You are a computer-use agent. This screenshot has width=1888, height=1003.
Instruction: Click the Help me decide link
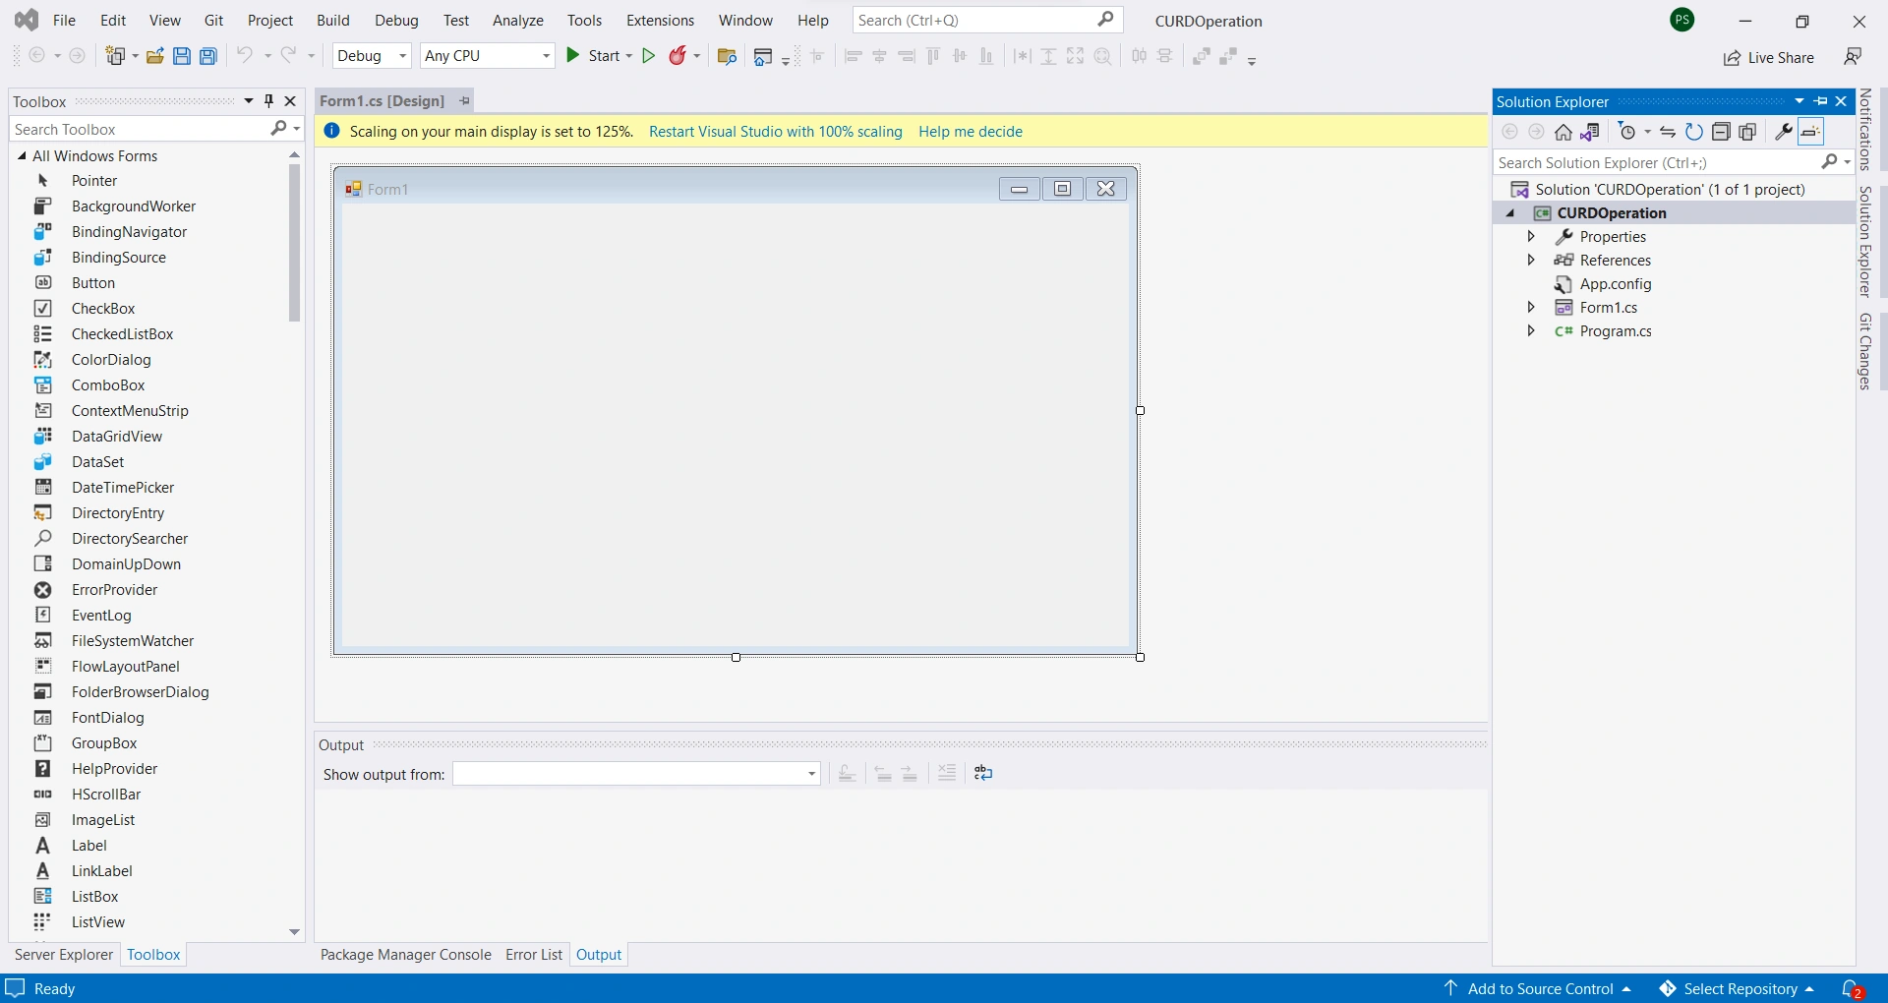971,132
